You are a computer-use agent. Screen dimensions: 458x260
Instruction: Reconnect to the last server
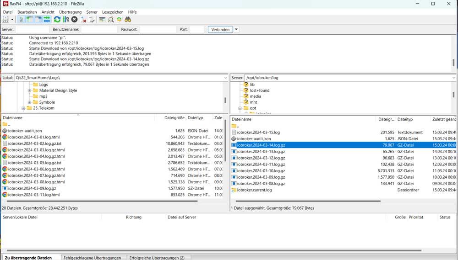point(92,20)
